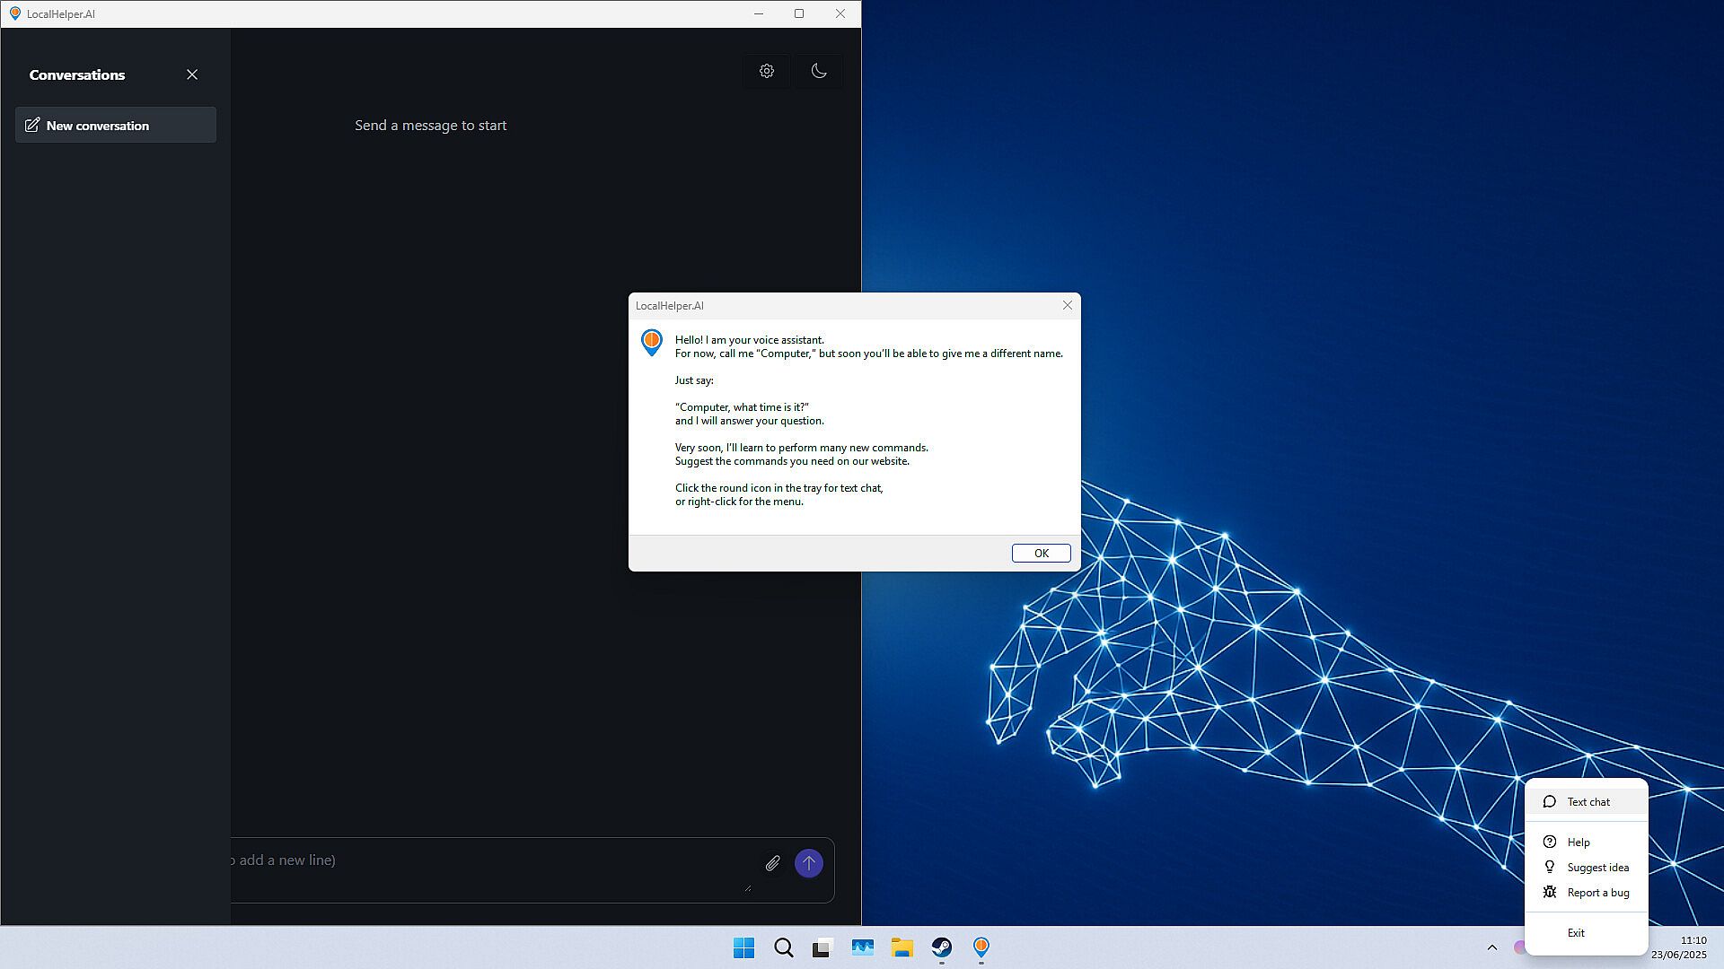
Task: Close the LocalHelper.AI welcome dialog
Action: click(1068, 305)
